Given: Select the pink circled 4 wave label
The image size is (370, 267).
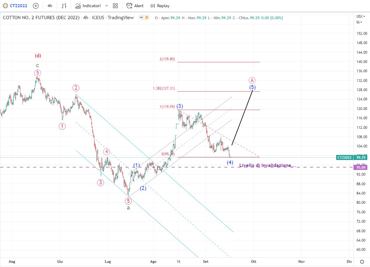Looking at the screenshot, I should tap(106, 152).
